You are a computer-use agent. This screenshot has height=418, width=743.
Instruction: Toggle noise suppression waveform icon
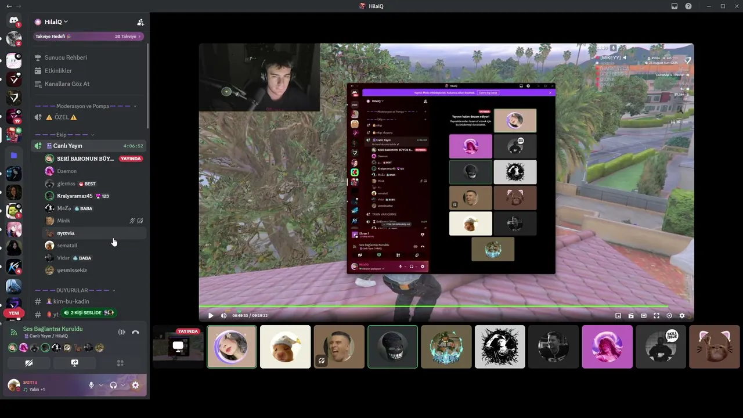pyautogui.click(x=121, y=332)
